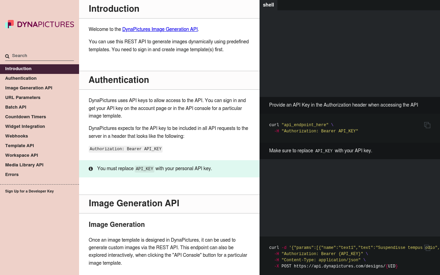Navigate to URL Parameters
Viewport: 440px width, 275px height.
40,98
